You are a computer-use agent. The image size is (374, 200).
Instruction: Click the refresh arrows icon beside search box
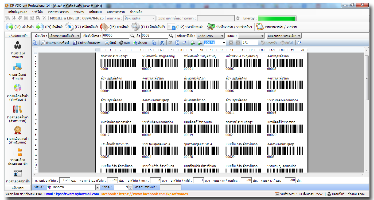point(238,18)
